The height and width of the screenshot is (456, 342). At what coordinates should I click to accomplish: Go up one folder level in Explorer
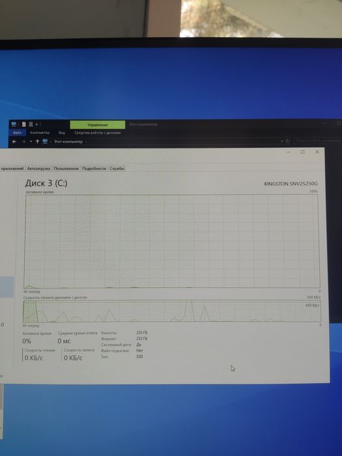tap(37, 141)
